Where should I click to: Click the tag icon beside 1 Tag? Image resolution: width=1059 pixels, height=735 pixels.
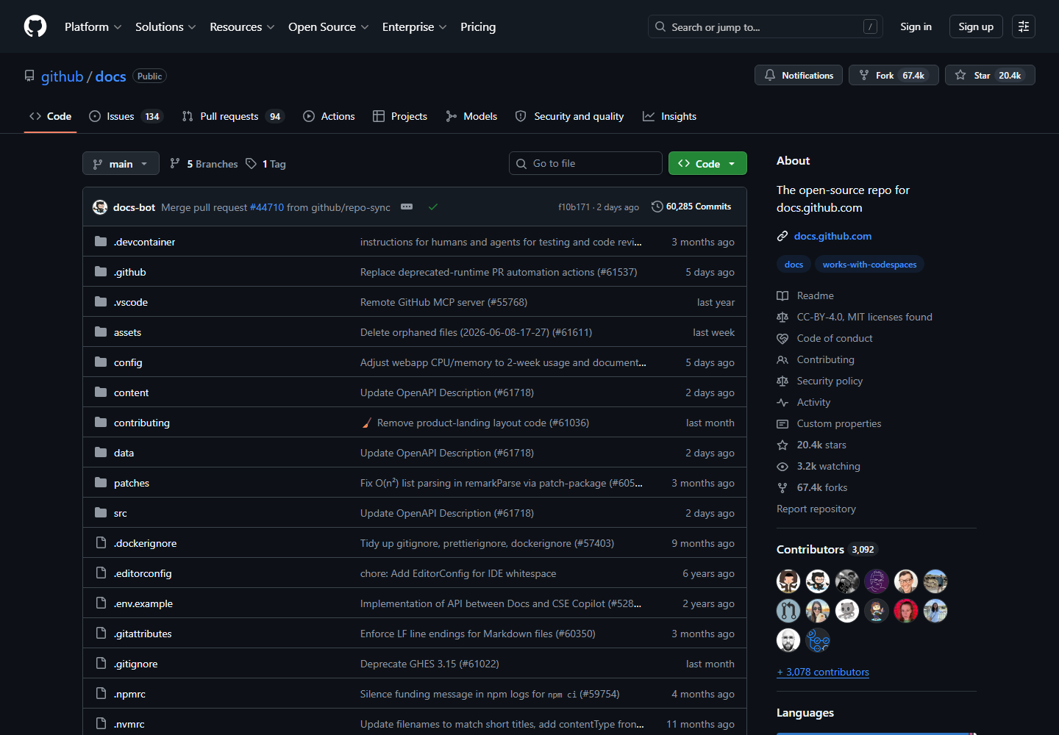tap(252, 163)
